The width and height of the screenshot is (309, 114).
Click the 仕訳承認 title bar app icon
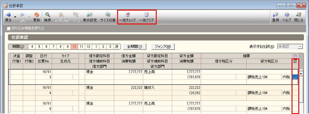point(6,5)
